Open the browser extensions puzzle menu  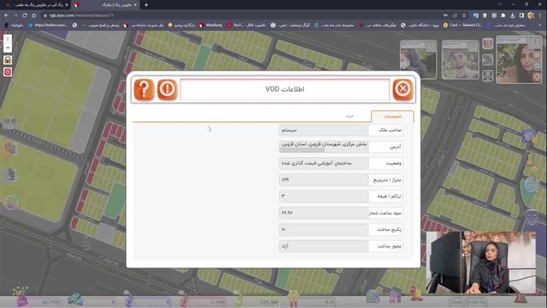(503, 15)
